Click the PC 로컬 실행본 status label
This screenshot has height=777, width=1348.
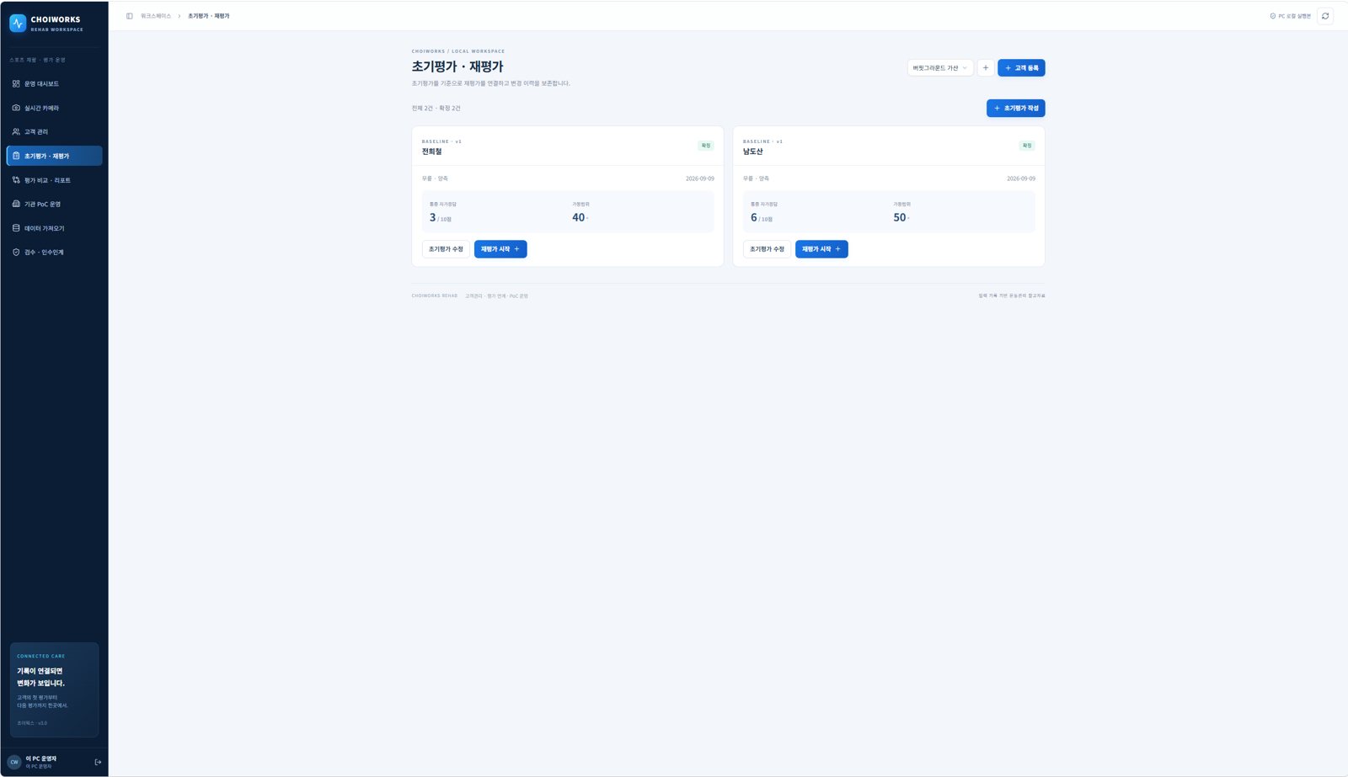(x=1295, y=16)
